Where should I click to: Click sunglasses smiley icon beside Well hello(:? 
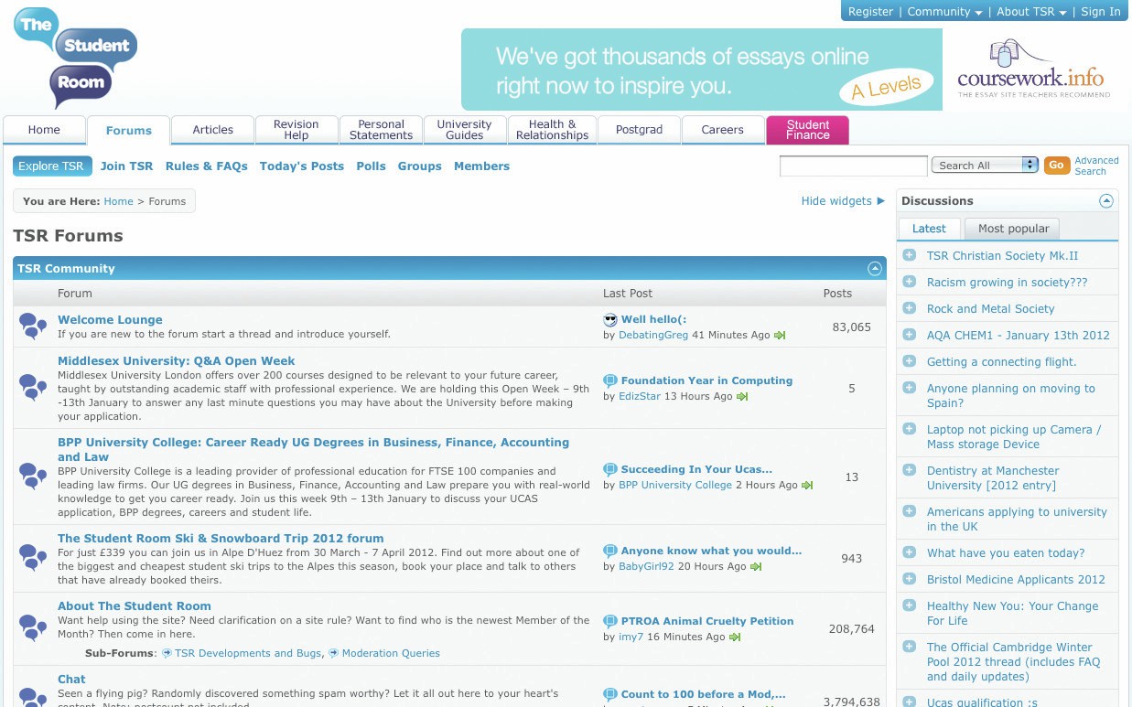(610, 319)
